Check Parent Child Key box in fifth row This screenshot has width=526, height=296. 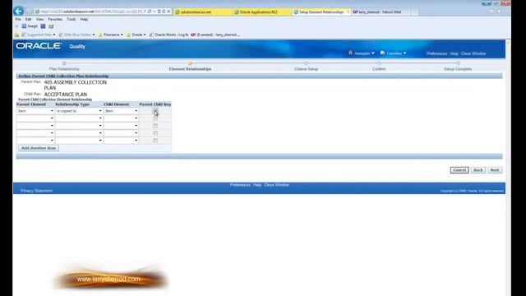coord(155,141)
